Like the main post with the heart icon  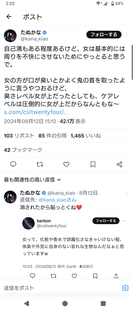tap(66, 164)
